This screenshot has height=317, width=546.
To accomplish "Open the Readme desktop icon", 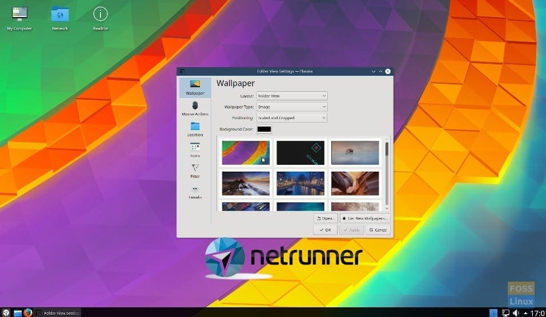I will tap(101, 18).
